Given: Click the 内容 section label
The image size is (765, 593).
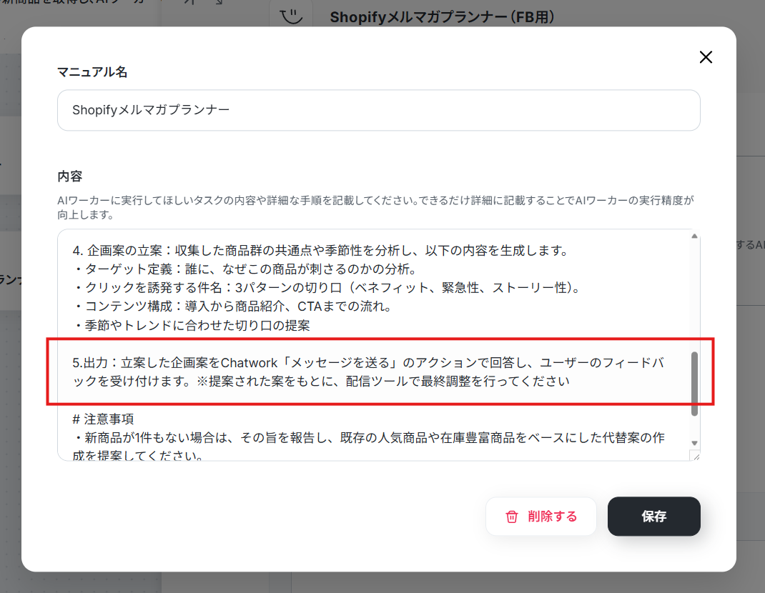Looking at the screenshot, I should click(x=70, y=176).
